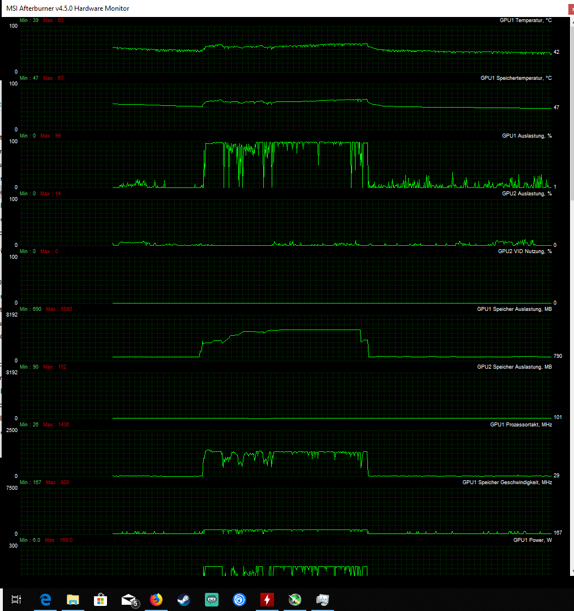
Task: Click the Min : 47 memory temperature reading
Action: click(29, 78)
